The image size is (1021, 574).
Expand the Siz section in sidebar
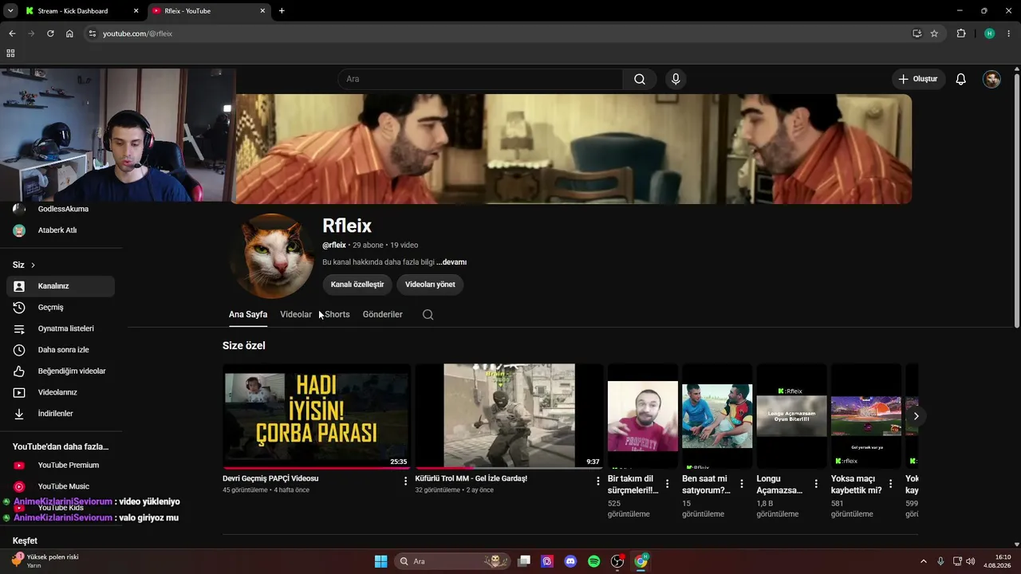coord(24,265)
